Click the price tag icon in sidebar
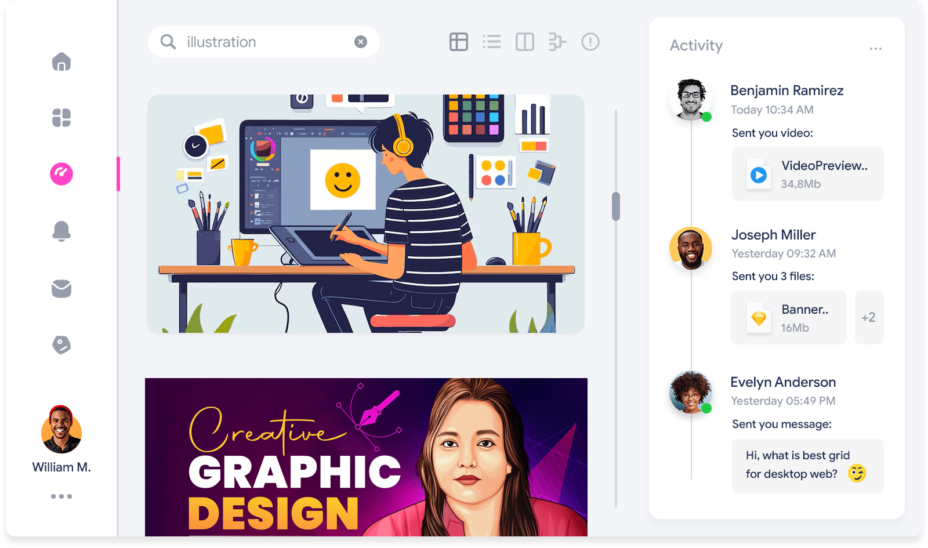 pos(61,345)
